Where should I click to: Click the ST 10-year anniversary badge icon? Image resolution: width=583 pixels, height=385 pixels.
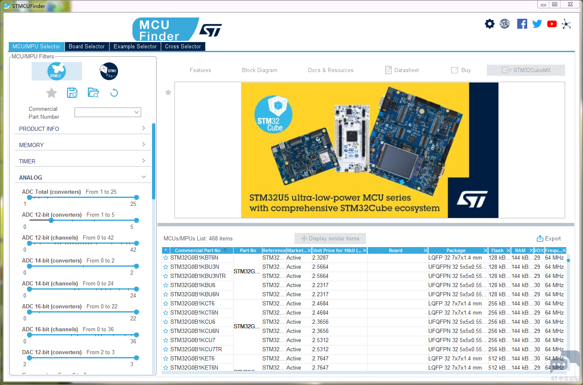pos(505,24)
